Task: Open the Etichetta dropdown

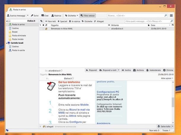Action: tap(71, 15)
